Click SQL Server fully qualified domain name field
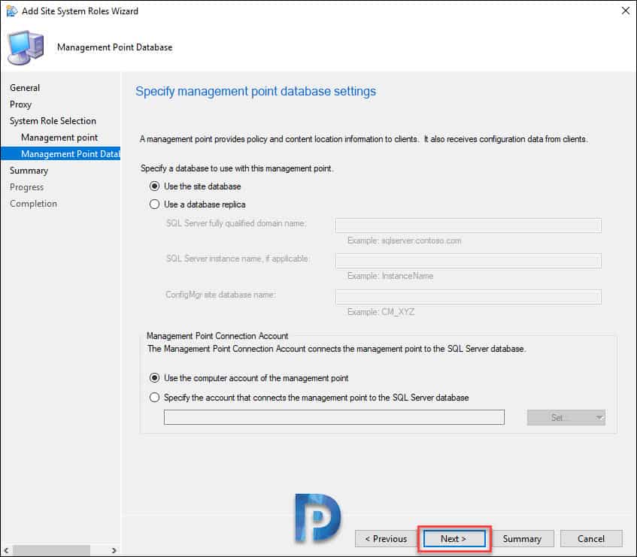 tap(468, 226)
